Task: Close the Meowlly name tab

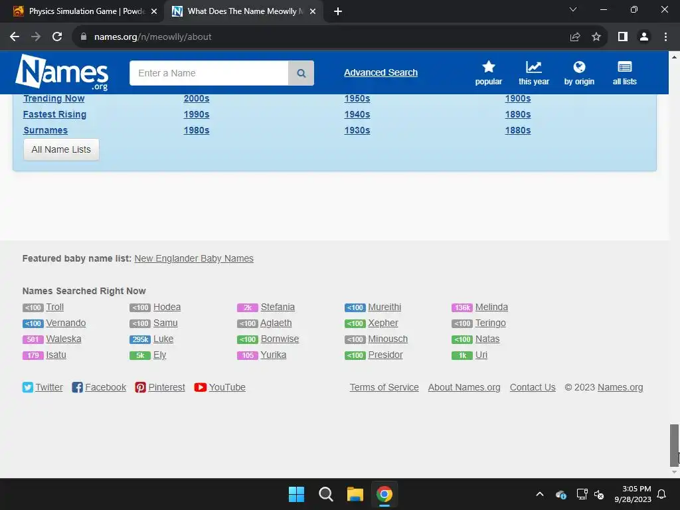Action: click(313, 11)
